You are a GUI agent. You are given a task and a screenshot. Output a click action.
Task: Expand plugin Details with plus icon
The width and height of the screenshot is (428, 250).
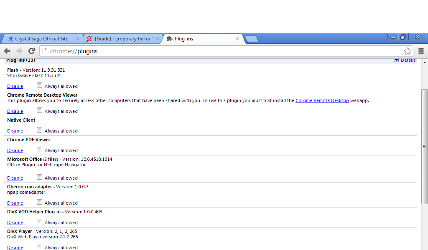(396, 60)
